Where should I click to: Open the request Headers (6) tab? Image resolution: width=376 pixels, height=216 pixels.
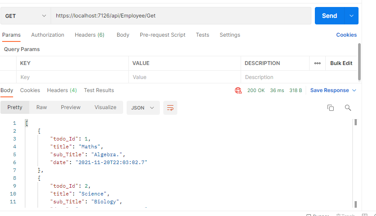(90, 35)
